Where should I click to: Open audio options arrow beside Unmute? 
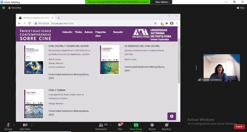pyautogui.click(x=14, y=125)
